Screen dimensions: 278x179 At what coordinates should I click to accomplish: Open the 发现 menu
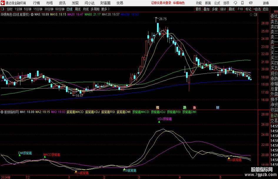point(75,3)
